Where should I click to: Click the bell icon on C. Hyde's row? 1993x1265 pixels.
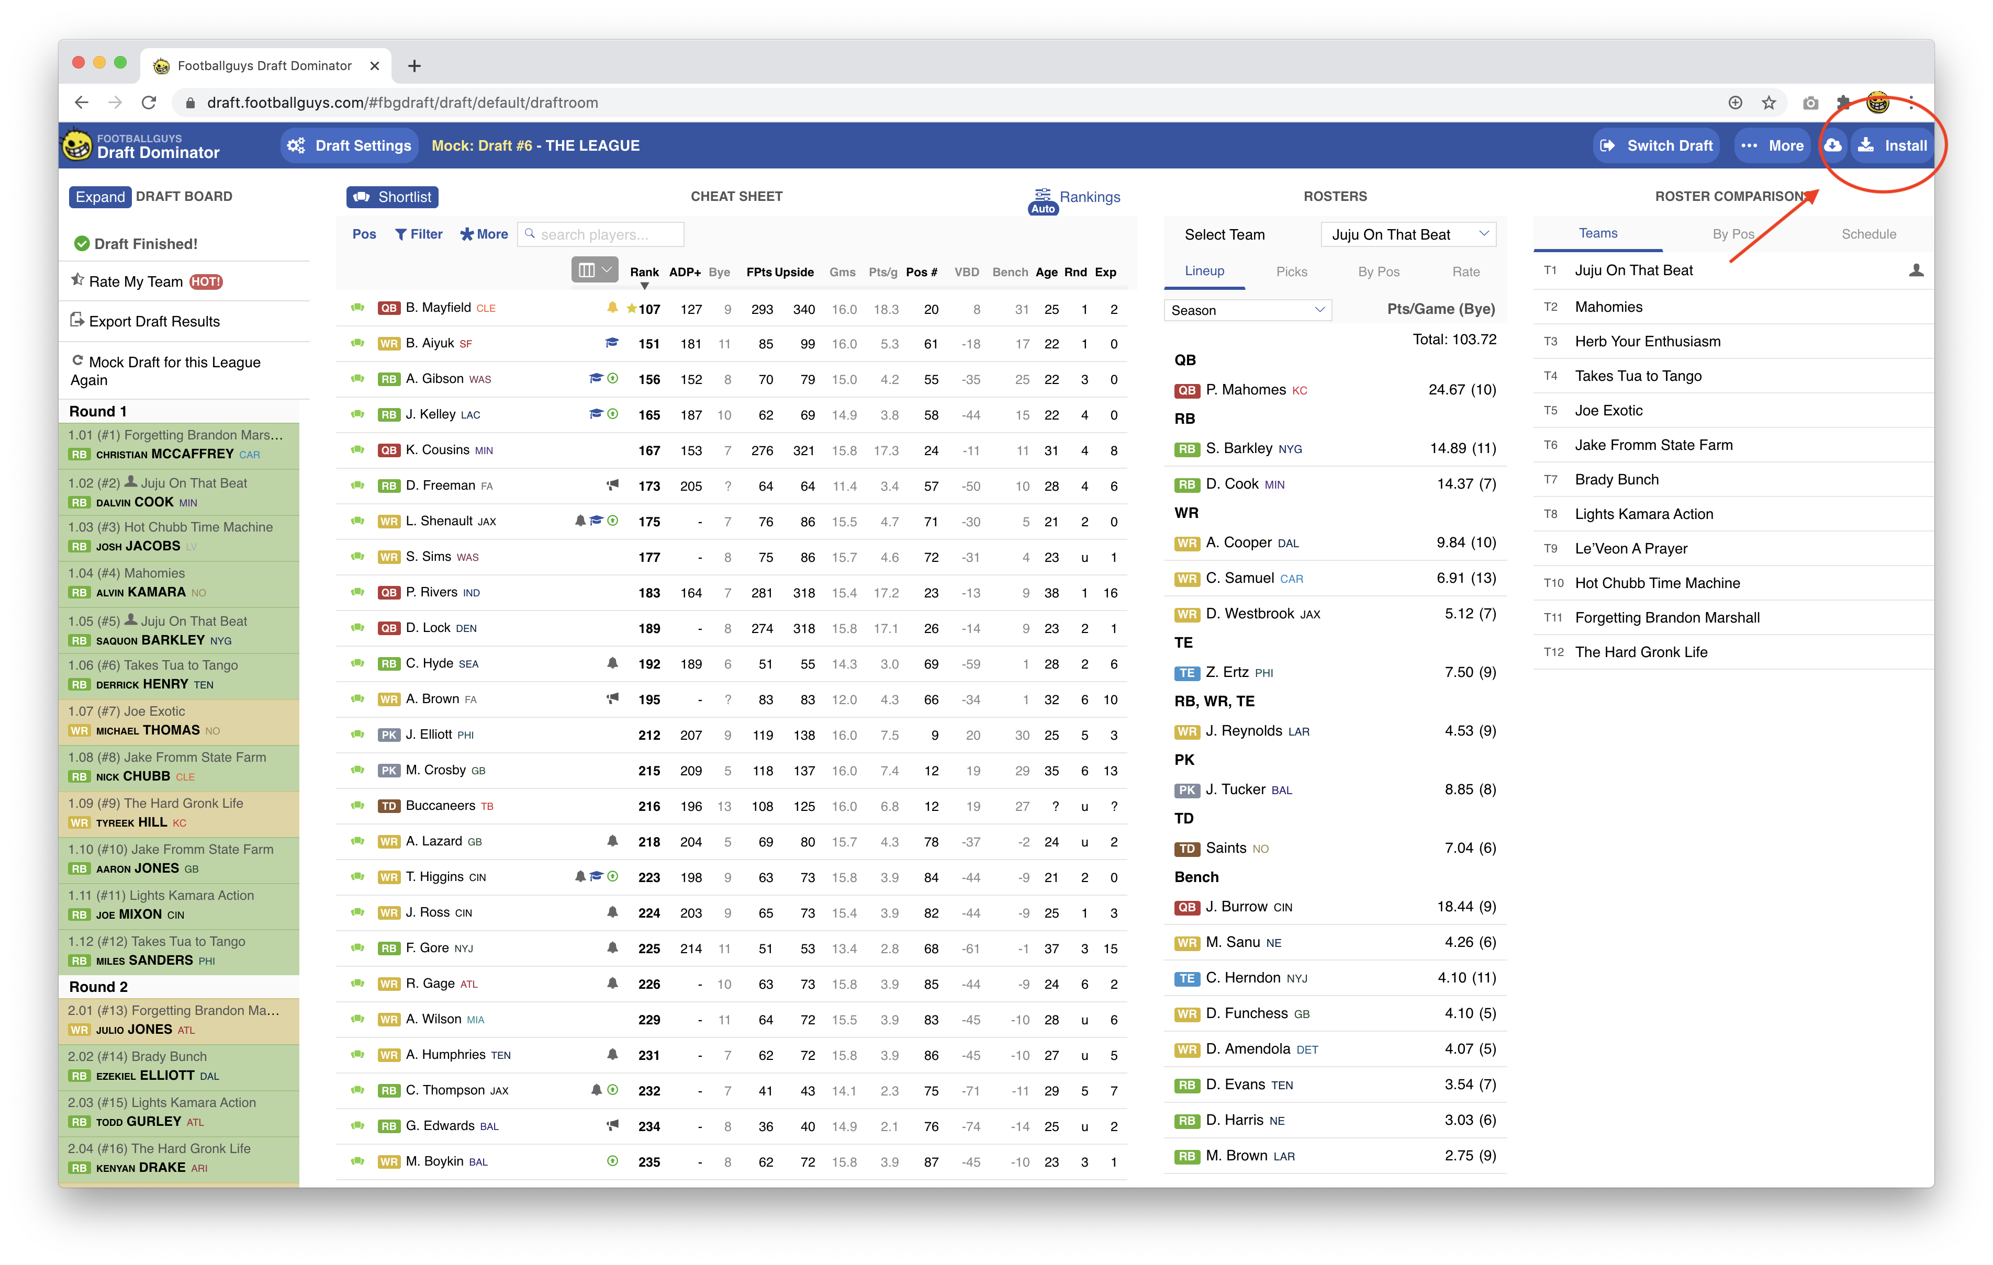click(612, 663)
